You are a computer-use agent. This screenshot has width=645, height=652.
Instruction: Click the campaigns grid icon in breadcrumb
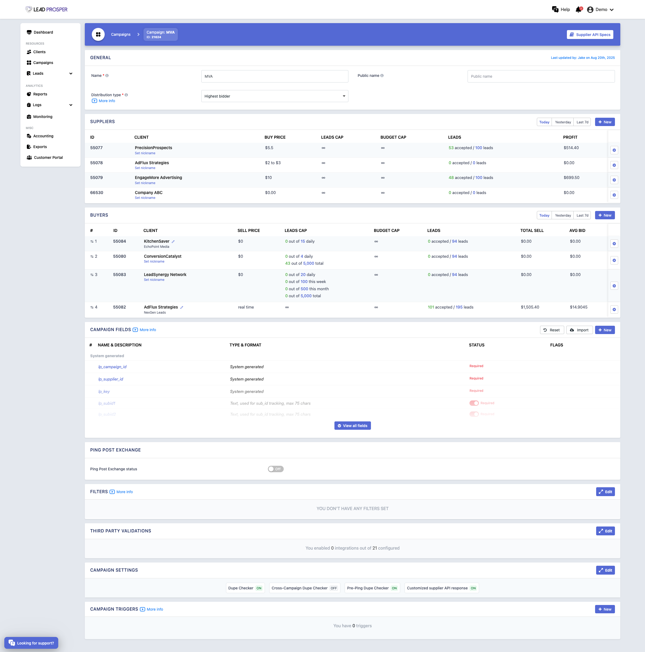point(98,34)
